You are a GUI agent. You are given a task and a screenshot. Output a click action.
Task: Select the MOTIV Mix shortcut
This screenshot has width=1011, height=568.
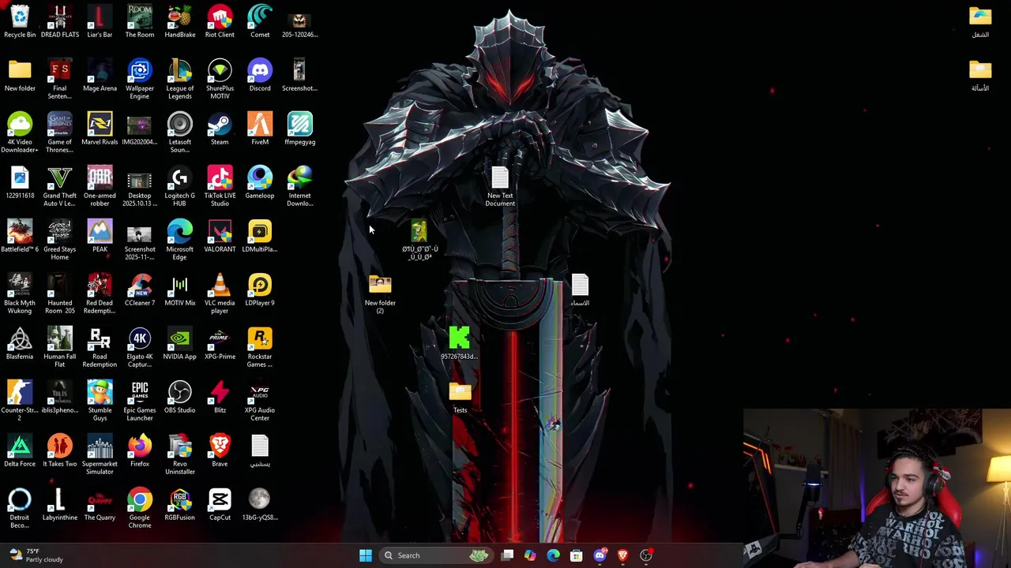click(180, 290)
